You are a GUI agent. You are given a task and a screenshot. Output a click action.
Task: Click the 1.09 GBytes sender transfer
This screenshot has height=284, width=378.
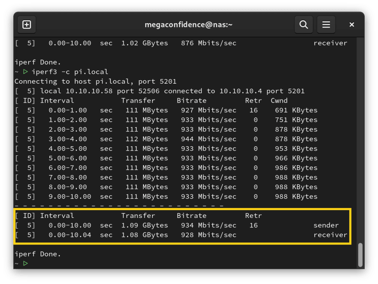click(x=144, y=225)
